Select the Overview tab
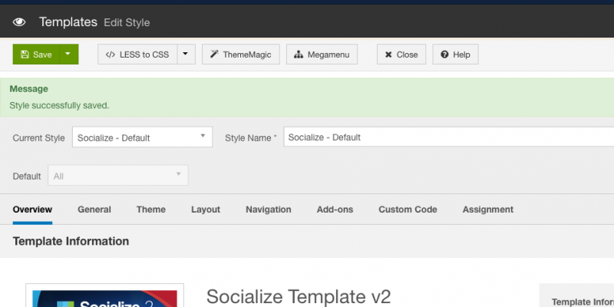Screen dimensions: 614x307 (x=32, y=210)
